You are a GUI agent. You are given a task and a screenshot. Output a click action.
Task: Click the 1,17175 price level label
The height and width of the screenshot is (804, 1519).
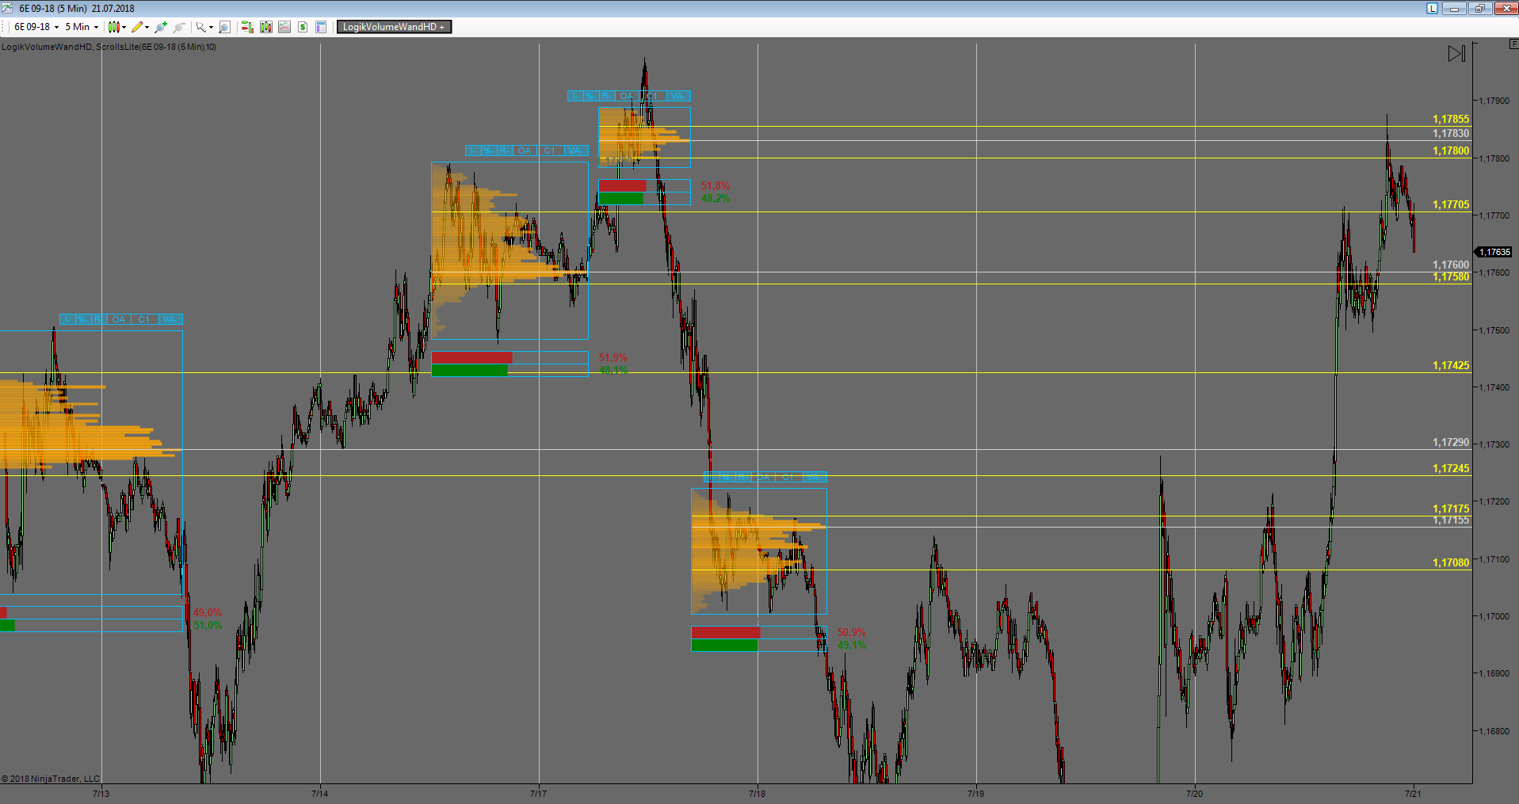[1451, 509]
